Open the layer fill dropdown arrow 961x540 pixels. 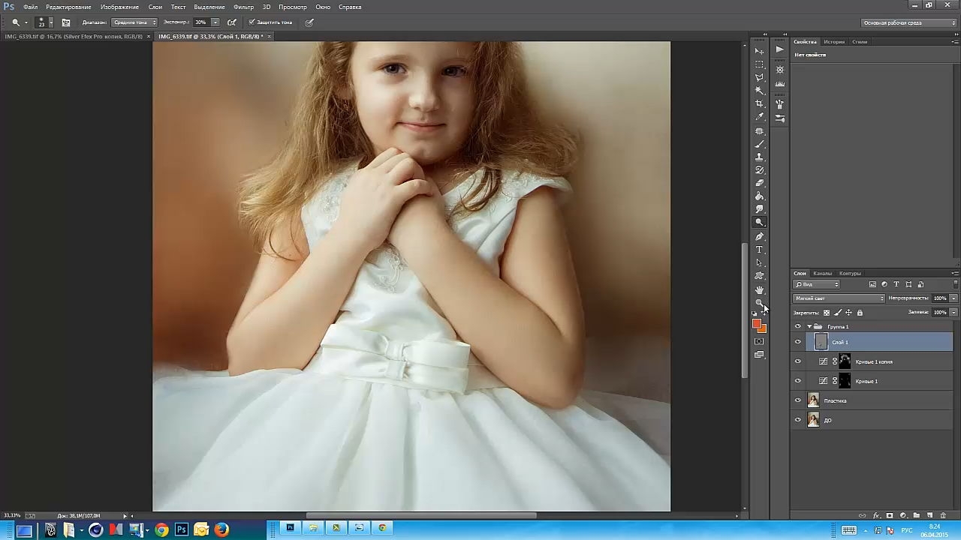click(x=953, y=313)
